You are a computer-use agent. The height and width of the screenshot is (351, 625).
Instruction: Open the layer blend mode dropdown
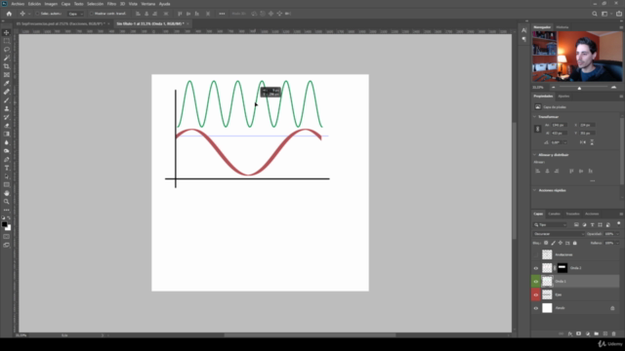pos(559,234)
